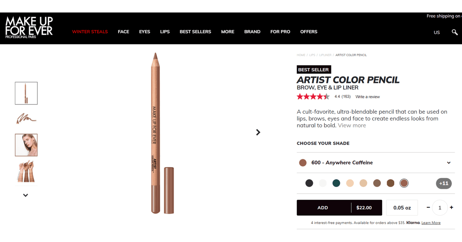
Task: Open the WINTER STEALS menu
Action: 90,32
